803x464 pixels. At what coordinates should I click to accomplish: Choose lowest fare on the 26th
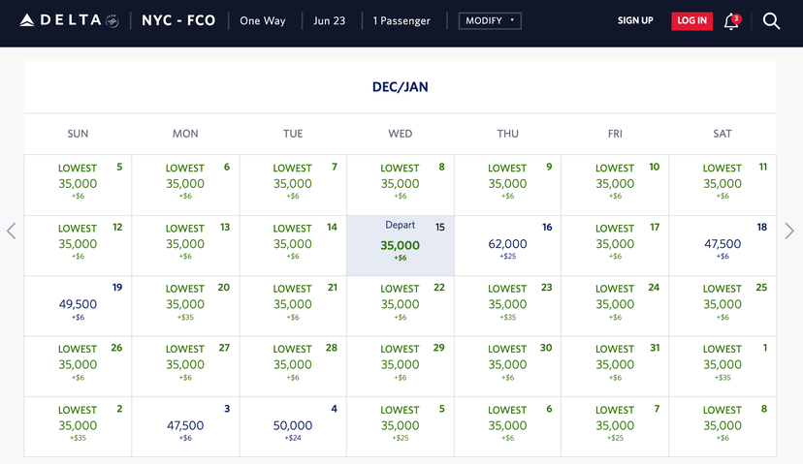[78, 365]
